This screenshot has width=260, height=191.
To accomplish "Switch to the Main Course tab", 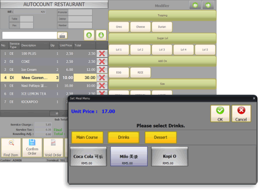I will point(87,137).
